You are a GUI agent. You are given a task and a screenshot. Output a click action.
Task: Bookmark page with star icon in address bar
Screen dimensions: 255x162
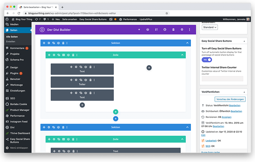(167, 13)
